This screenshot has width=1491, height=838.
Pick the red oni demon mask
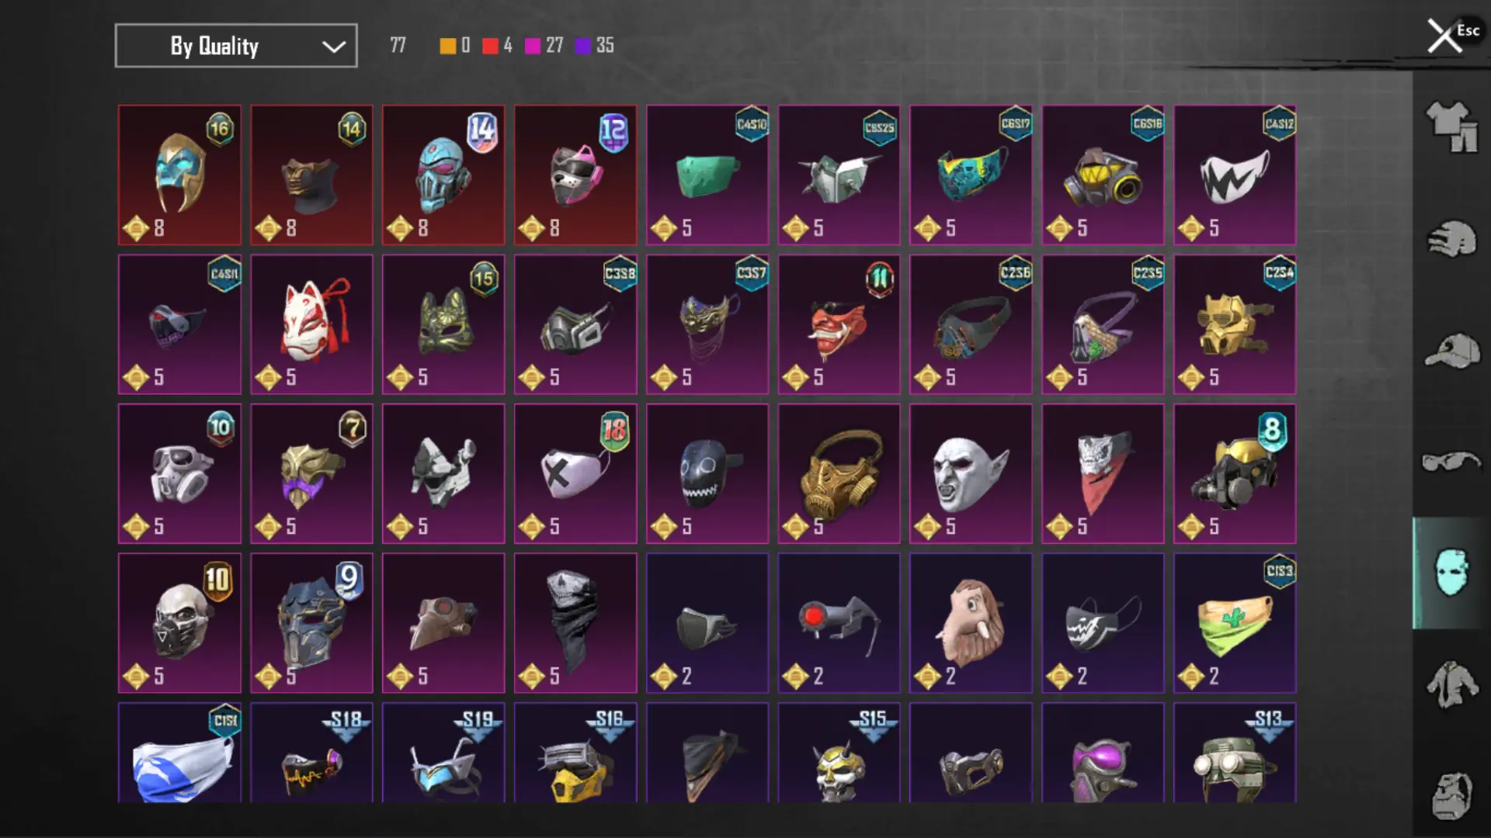pyautogui.click(x=839, y=324)
